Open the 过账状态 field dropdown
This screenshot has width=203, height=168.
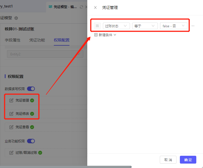[x=116, y=26]
